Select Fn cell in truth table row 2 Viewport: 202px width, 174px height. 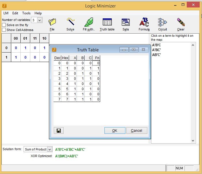tap(96, 74)
